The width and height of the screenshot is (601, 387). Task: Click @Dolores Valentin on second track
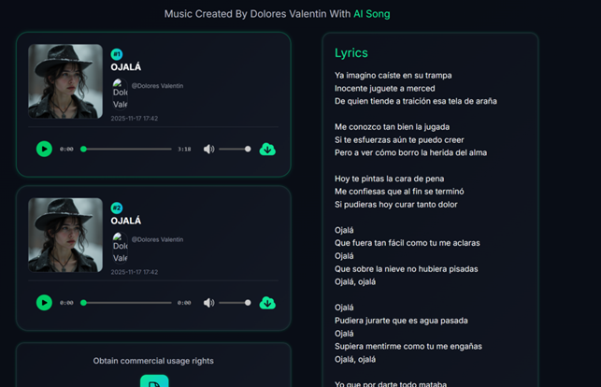point(157,239)
